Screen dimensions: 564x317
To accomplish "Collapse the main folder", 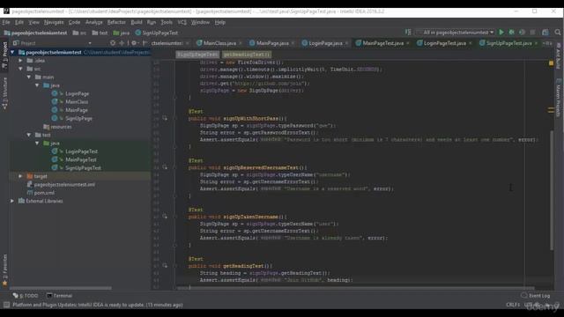I will [x=29, y=77].
